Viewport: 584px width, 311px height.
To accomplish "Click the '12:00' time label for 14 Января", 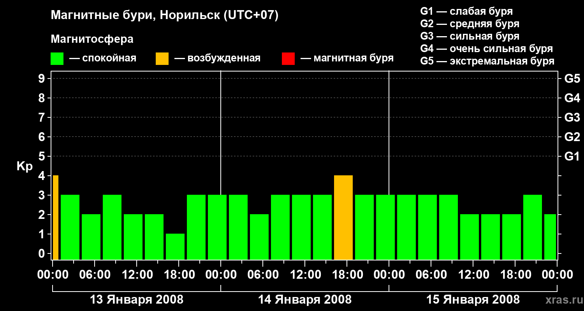I will tap(305, 275).
